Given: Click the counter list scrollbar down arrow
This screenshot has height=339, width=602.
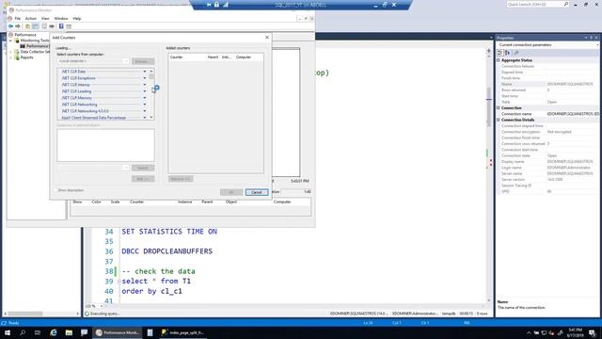Looking at the screenshot, I should coord(151,117).
